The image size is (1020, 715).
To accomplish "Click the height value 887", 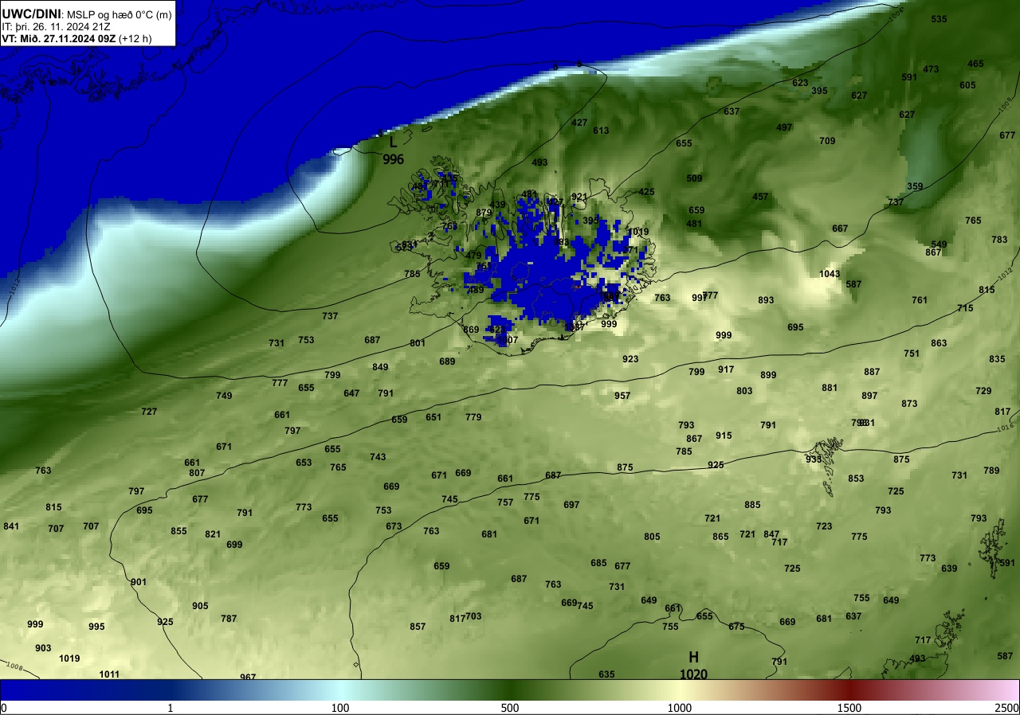I will [873, 373].
